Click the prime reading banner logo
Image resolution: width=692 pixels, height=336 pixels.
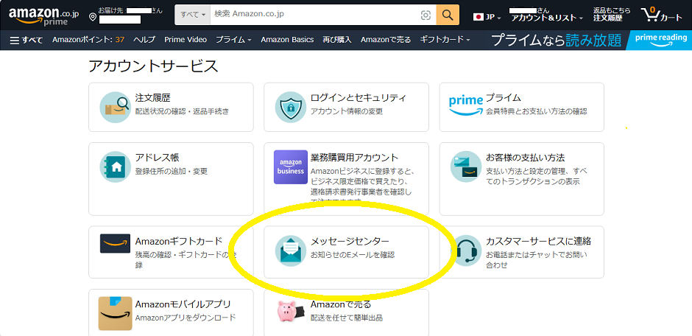click(x=661, y=41)
